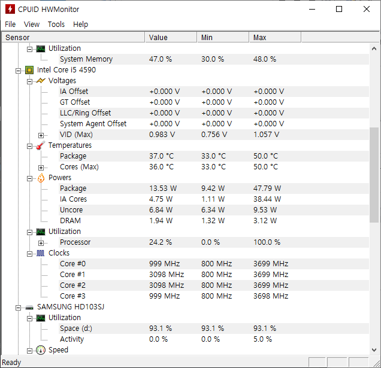Collapse the Voltages group
This screenshot has width=381, height=368.
click(x=29, y=81)
